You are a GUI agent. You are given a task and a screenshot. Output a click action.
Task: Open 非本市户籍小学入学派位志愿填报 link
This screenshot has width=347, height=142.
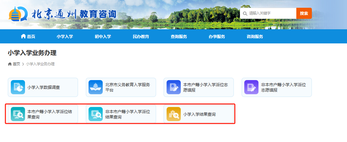pos(277,87)
